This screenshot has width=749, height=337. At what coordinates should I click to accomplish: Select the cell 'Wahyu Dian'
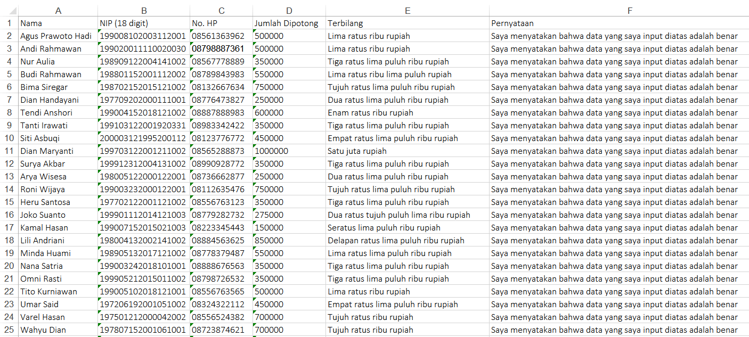click(x=58, y=330)
